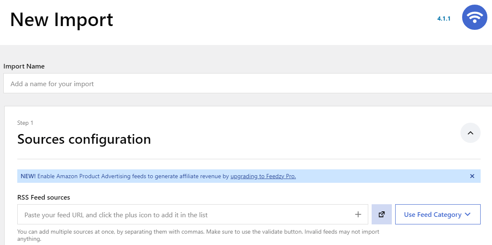Click the Sources configuration heading

coord(84,139)
